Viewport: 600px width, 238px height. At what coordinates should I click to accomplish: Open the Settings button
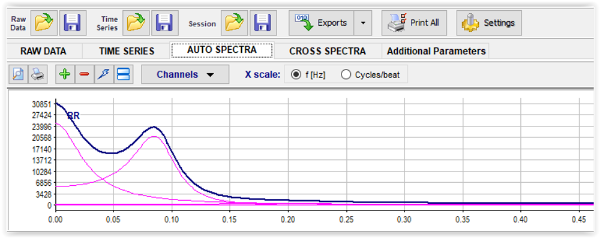(489, 23)
